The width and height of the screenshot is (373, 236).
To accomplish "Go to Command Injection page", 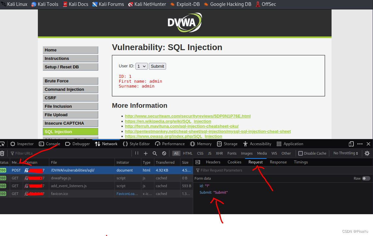I will 70,90.
